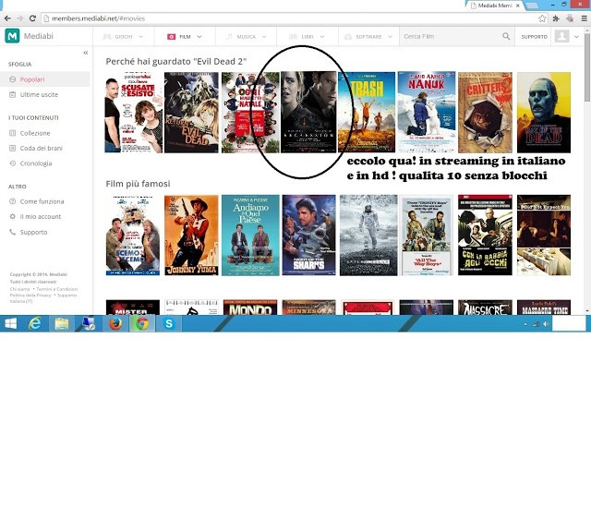The image size is (591, 519).
Task: Select Ultime uscite in the sidebar
Action: 39,94
